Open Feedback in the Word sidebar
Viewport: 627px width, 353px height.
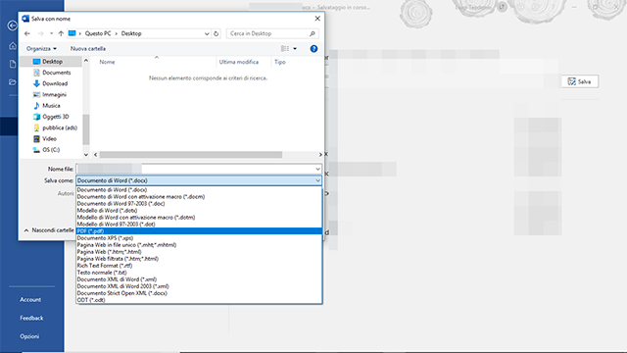click(31, 318)
